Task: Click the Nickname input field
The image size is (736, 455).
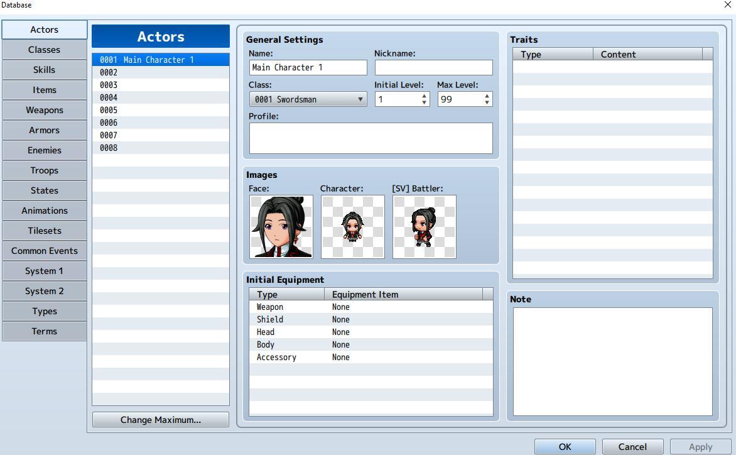Action: tap(433, 67)
